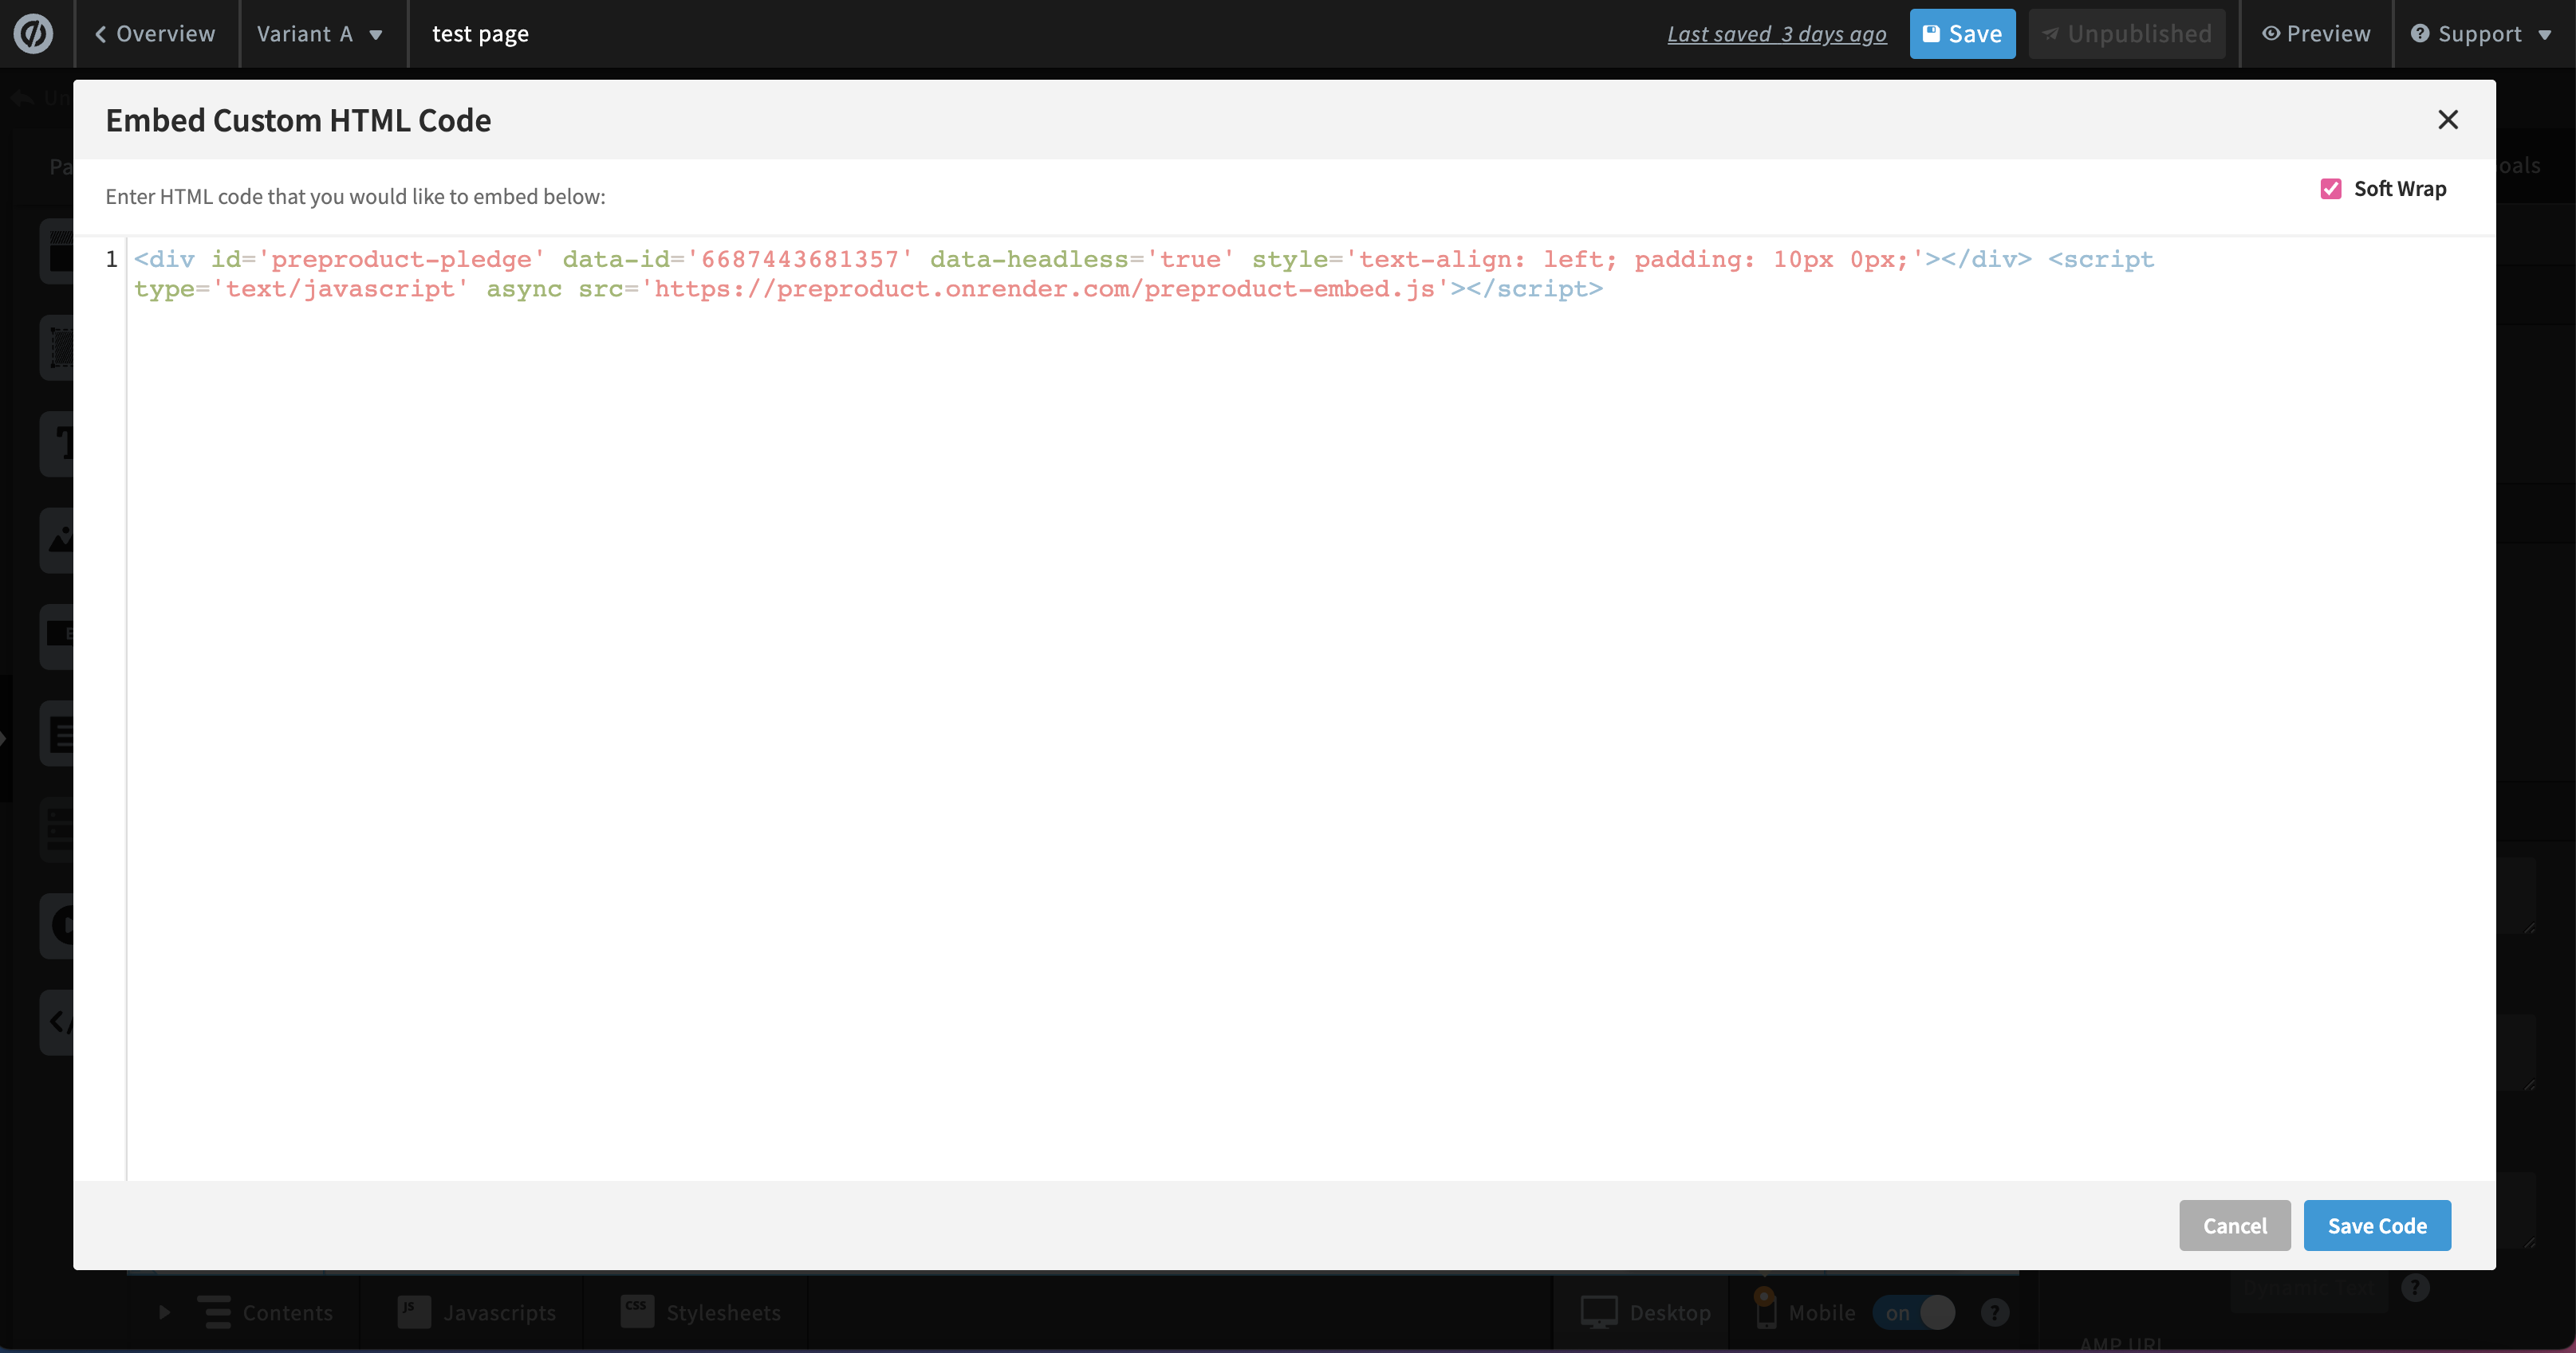Click the Unpublished button
This screenshot has height=1353, width=2576.
[x=2127, y=34]
